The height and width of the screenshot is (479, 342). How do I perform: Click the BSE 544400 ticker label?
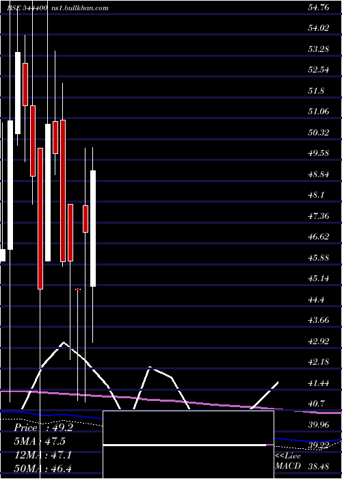(x=27, y=8)
